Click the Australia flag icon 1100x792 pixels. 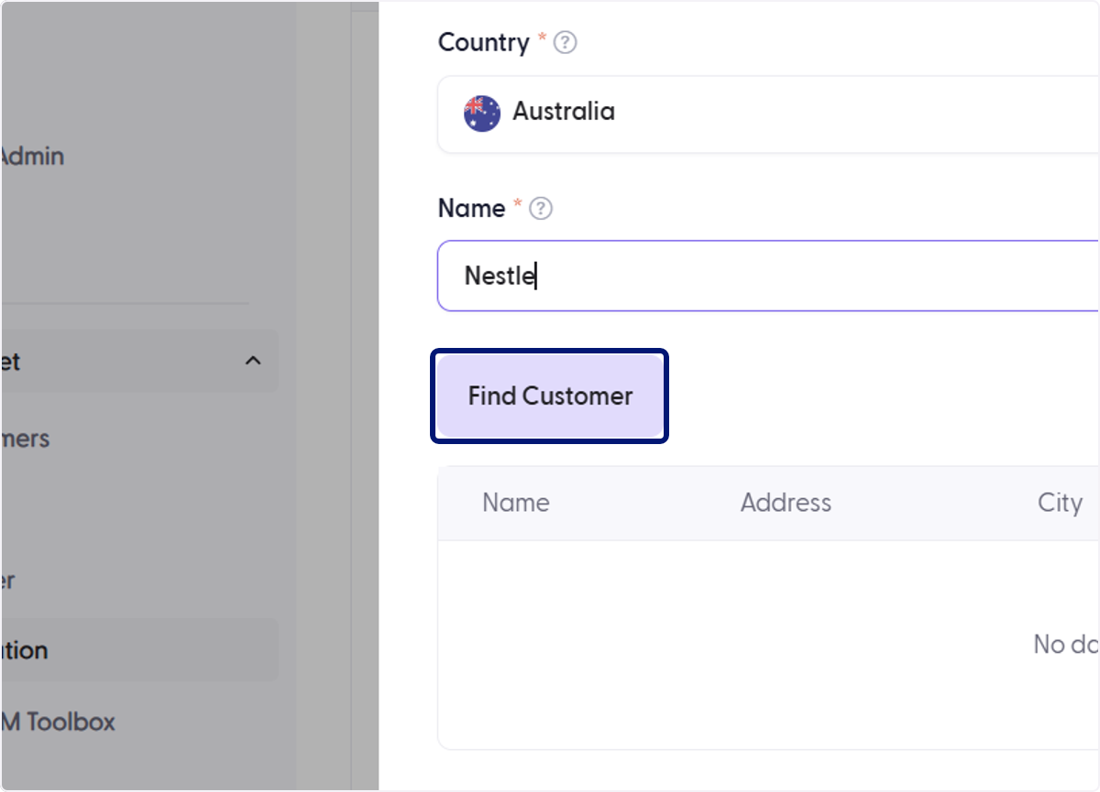482,114
